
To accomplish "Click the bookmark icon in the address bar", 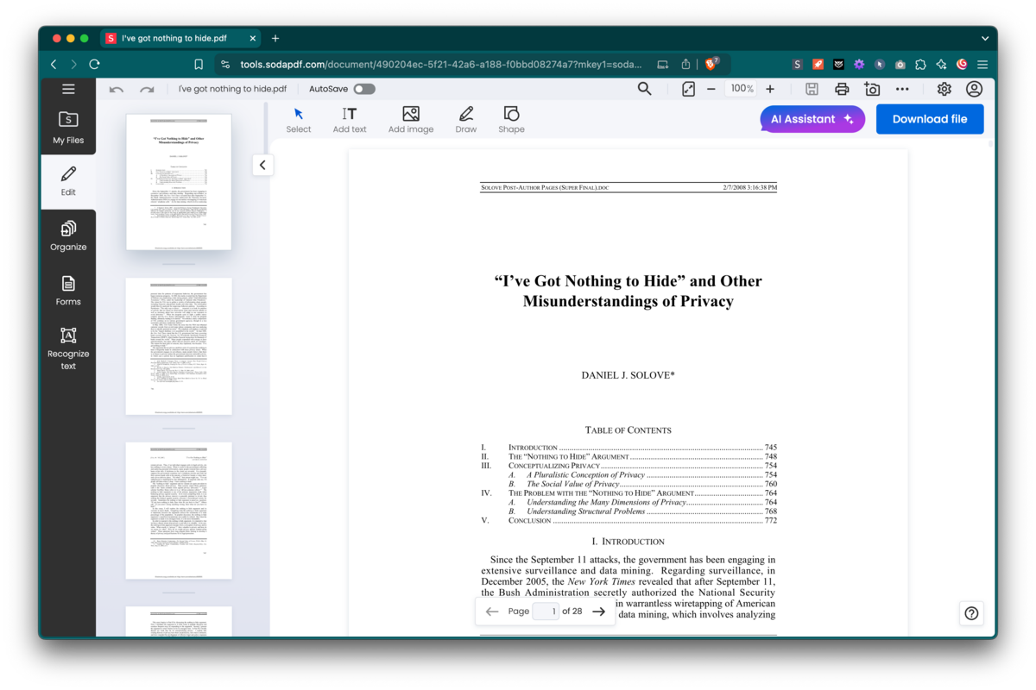I will [199, 64].
